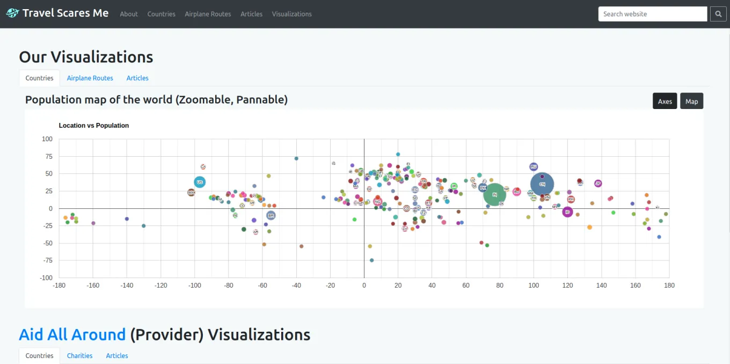Click the magenta JP country bubble

pos(597,184)
